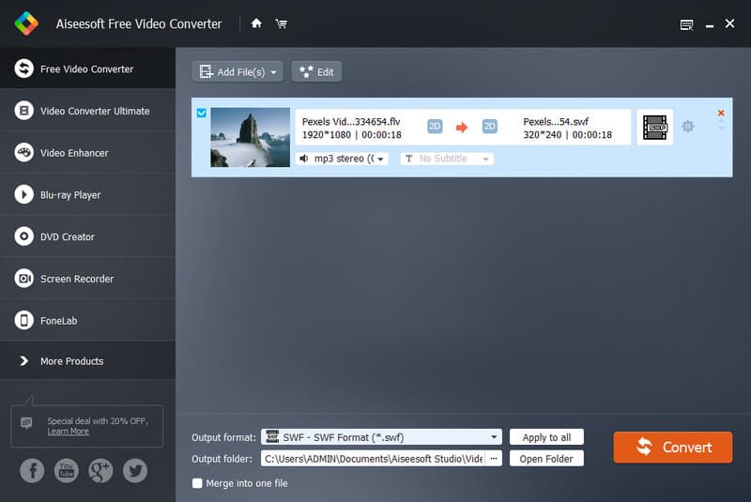
Task: Click the home icon in title bar
Action: click(256, 23)
